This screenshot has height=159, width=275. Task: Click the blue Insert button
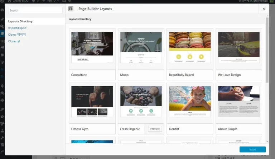tap(252, 149)
